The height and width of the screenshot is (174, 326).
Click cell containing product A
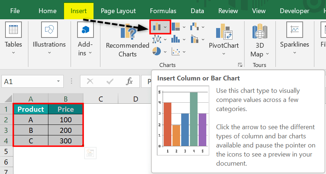coord(31,120)
